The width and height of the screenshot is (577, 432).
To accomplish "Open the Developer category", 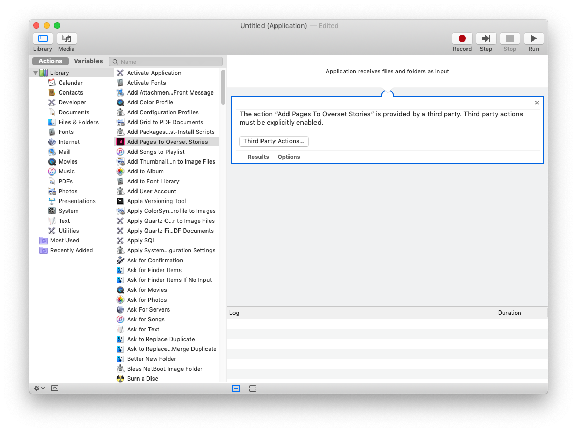I will click(72, 102).
